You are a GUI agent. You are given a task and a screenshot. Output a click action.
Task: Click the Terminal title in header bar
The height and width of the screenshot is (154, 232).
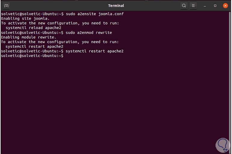tap(116, 6)
